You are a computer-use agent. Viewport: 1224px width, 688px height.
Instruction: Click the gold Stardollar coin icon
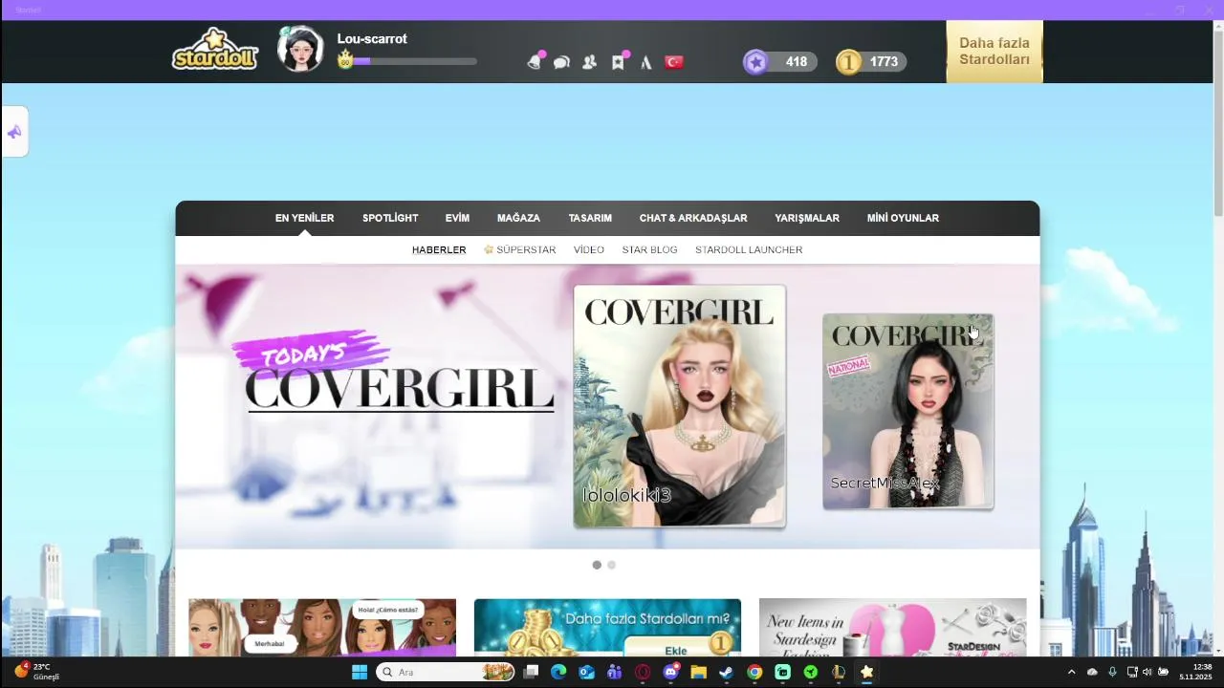pyautogui.click(x=848, y=62)
